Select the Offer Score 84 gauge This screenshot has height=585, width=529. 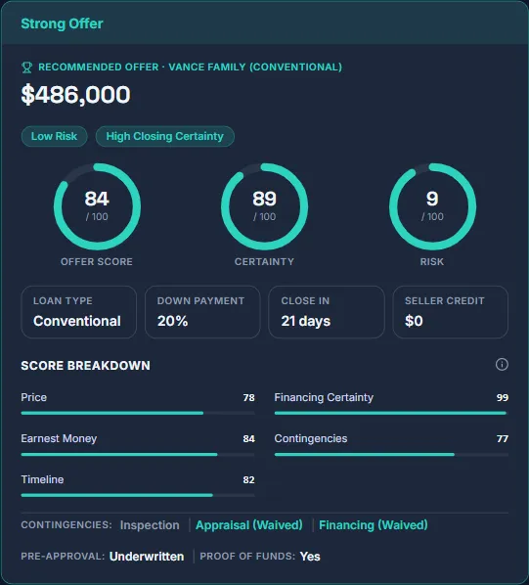(97, 206)
